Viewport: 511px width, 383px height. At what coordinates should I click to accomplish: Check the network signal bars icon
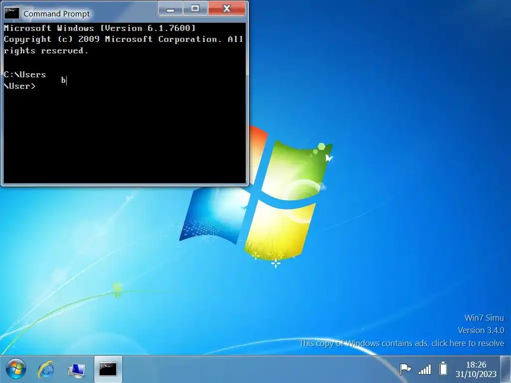[425, 370]
